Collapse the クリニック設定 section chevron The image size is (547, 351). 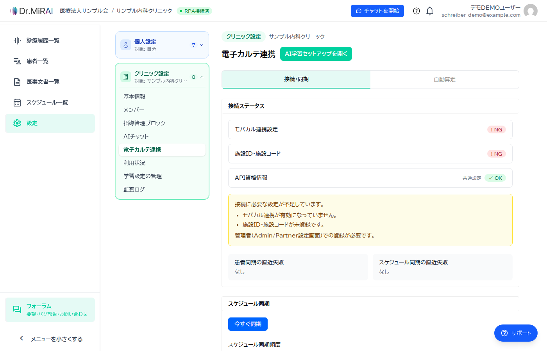tap(202, 77)
